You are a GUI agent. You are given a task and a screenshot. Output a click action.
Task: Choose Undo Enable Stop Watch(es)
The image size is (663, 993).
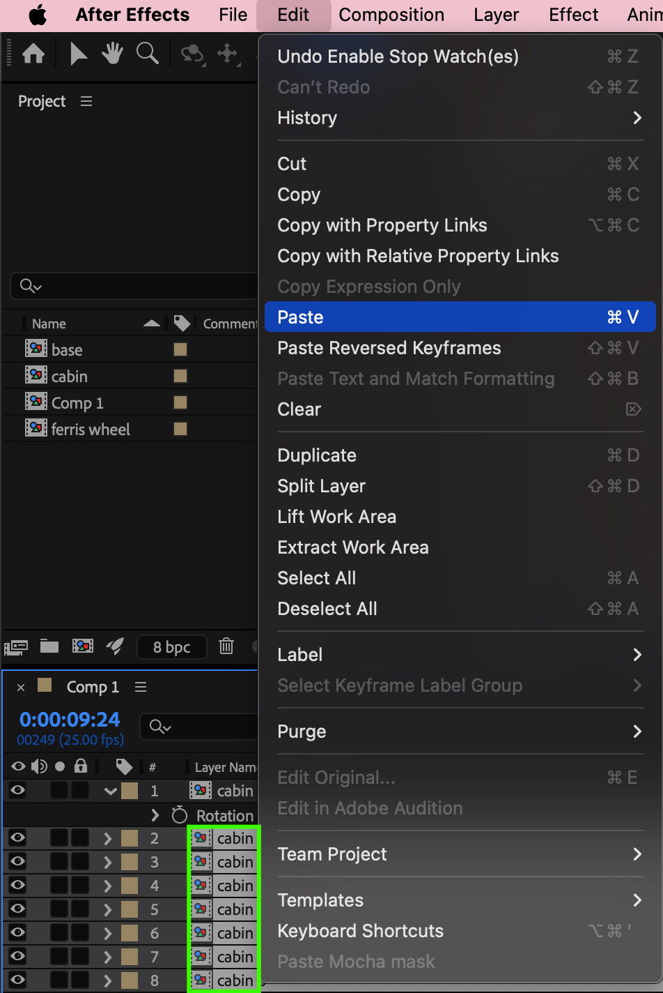click(x=460, y=56)
